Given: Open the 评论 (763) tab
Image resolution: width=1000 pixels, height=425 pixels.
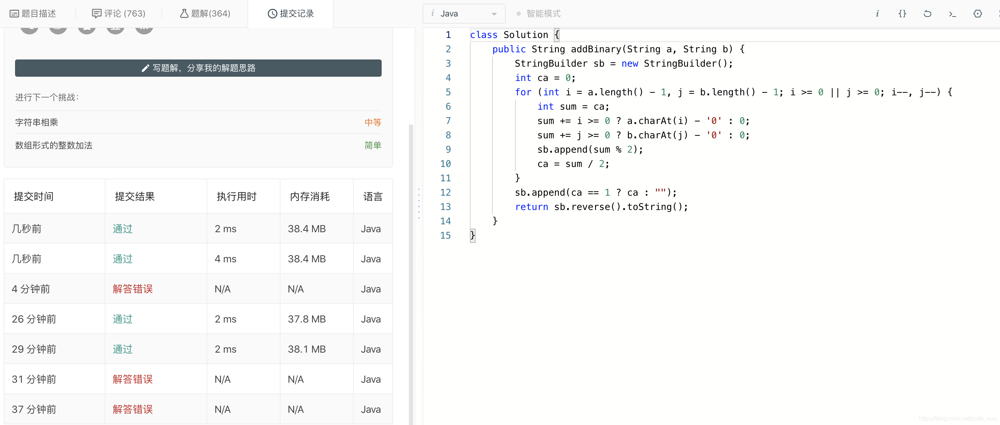Looking at the screenshot, I should point(119,14).
